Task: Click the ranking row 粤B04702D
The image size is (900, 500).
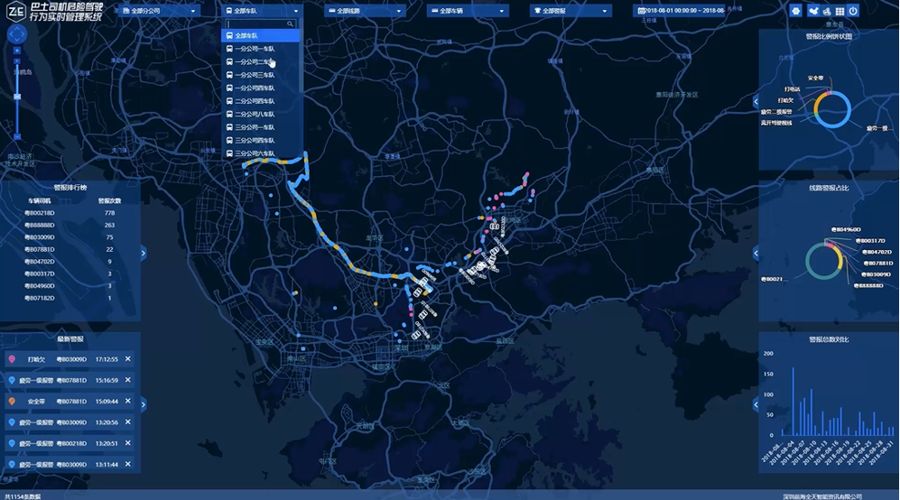Action: [70, 261]
